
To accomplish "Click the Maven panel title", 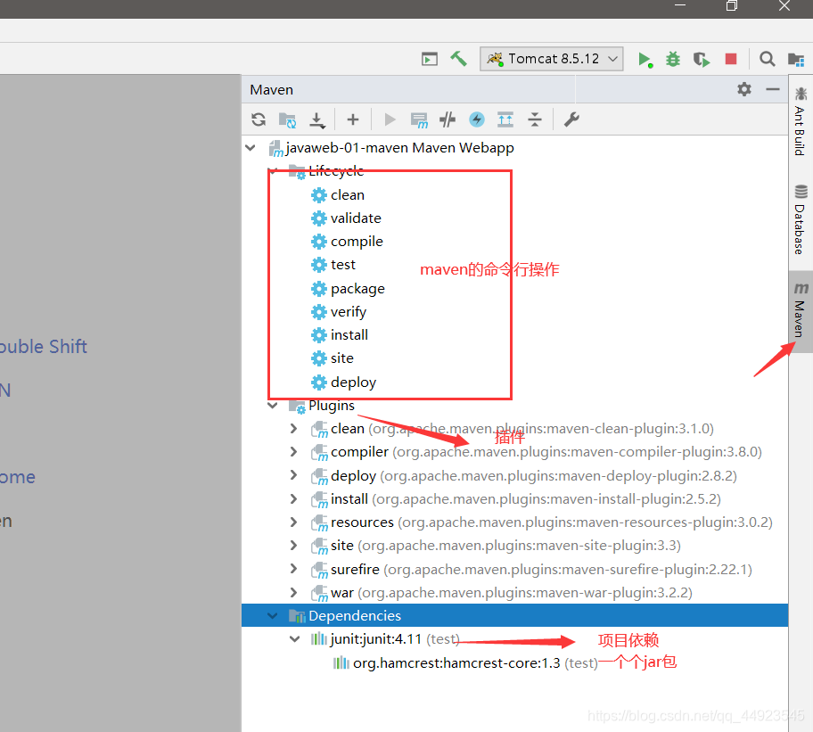I will click(272, 90).
